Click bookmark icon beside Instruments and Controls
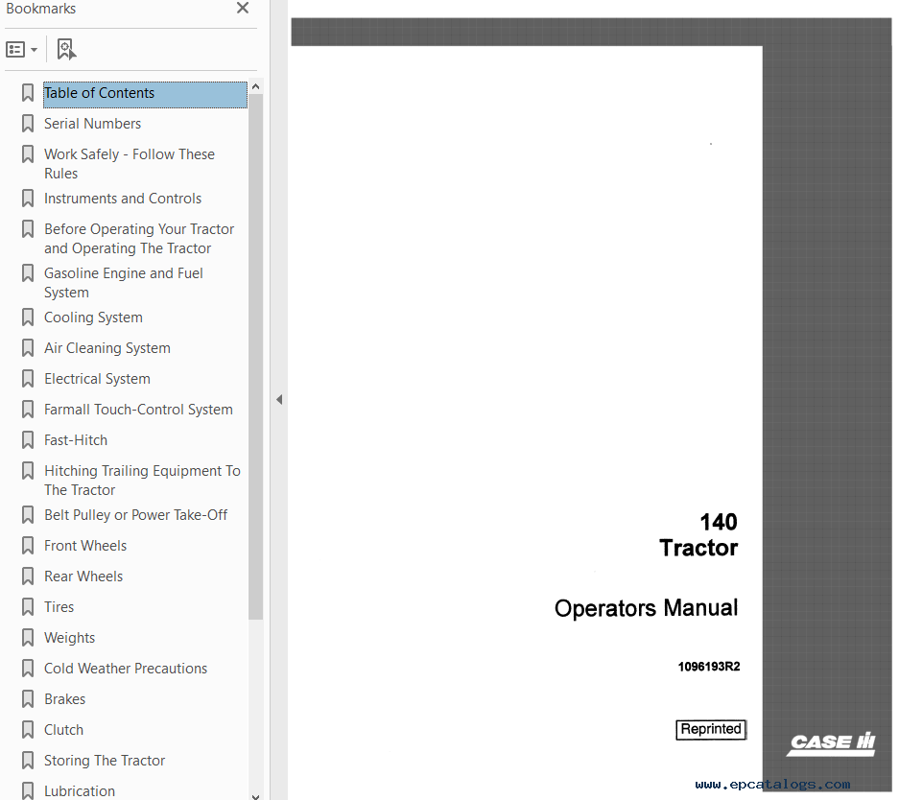The height and width of the screenshot is (800, 899). [28, 199]
